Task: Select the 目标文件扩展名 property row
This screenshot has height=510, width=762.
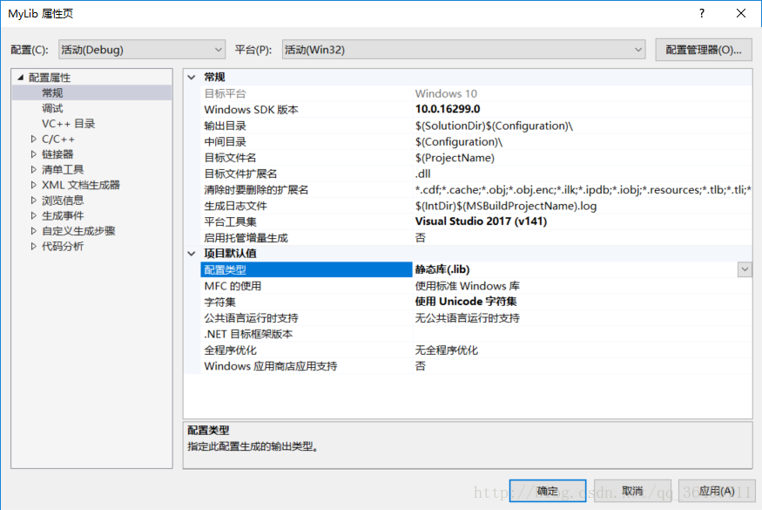Action: (x=476, y=173)
